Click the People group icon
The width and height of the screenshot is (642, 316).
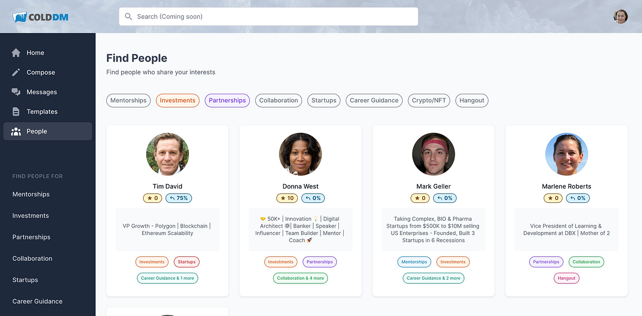16,131
